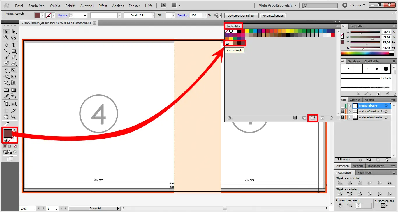Screen dimensions: 398x212
Task: Select the Type tool
Action: click(14, 45)
